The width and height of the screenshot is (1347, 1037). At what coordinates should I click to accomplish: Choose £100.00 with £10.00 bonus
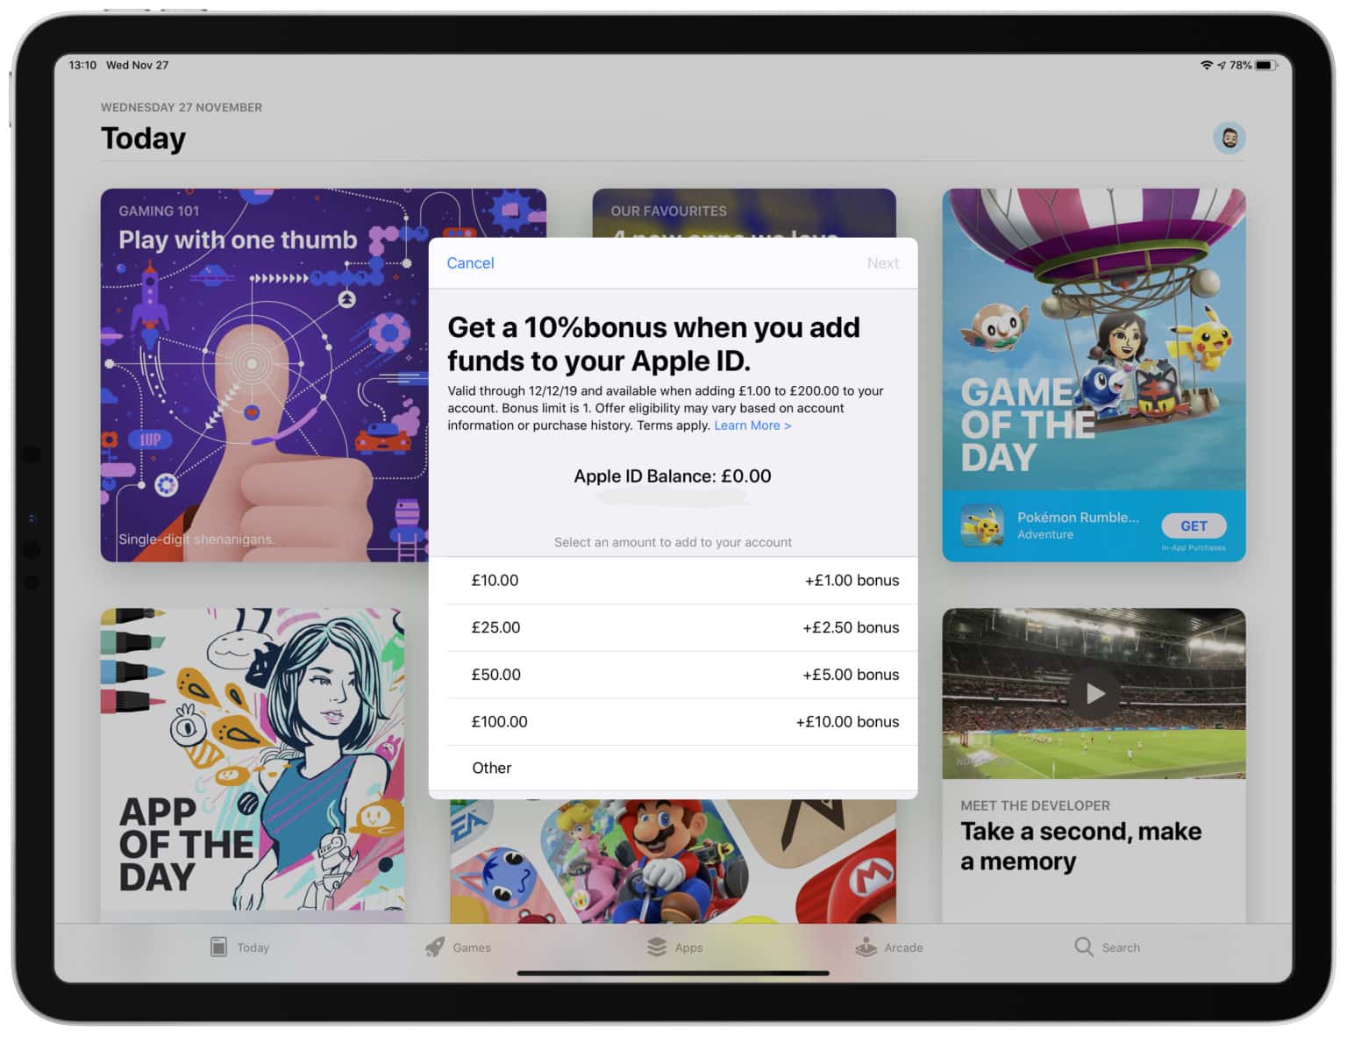(673, 722)
